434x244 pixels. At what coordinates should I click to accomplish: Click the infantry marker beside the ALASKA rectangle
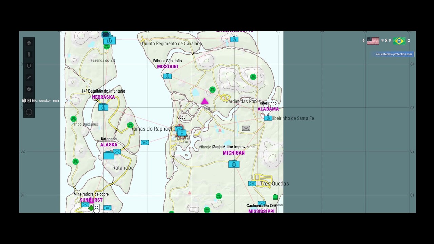[x=117, y=151]
